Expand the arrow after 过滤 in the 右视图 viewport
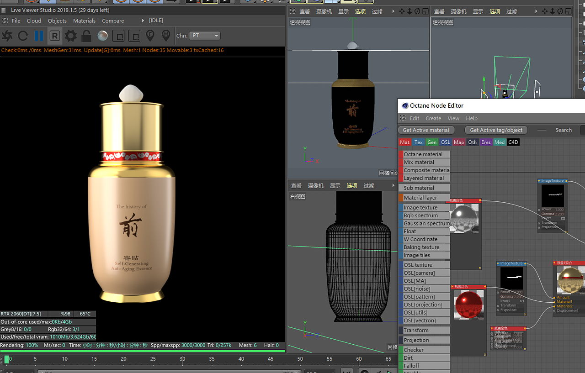585x373 pixels. tap(394, 186)
